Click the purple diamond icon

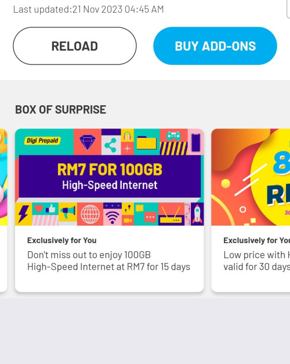(x=88, y=142)
